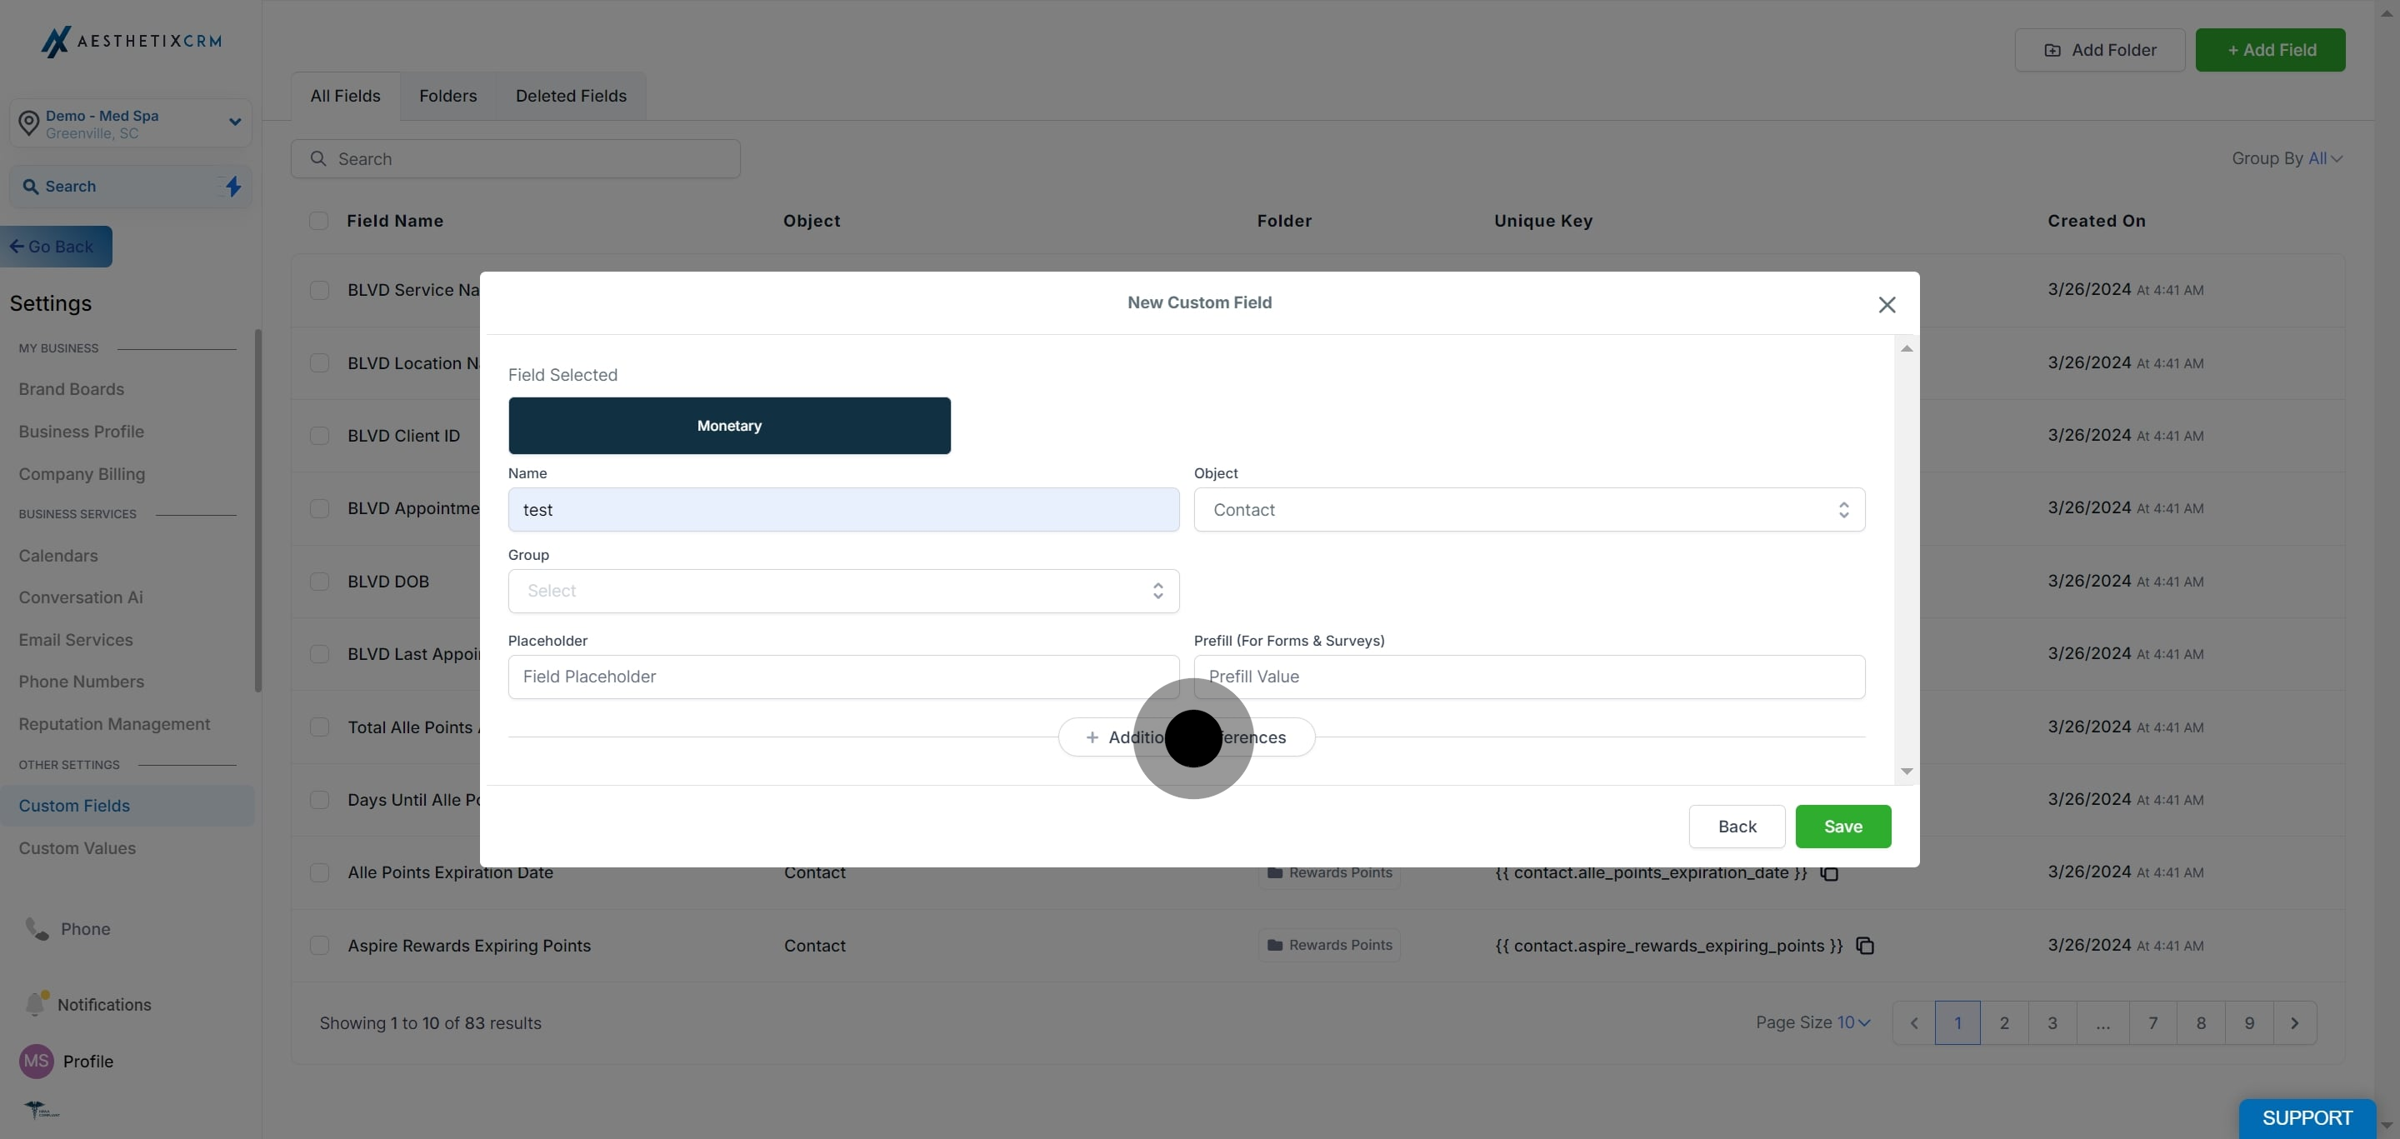Click the Phone handset icon in sidebar
The image size is (2400, 1139).
coord(37,928)
